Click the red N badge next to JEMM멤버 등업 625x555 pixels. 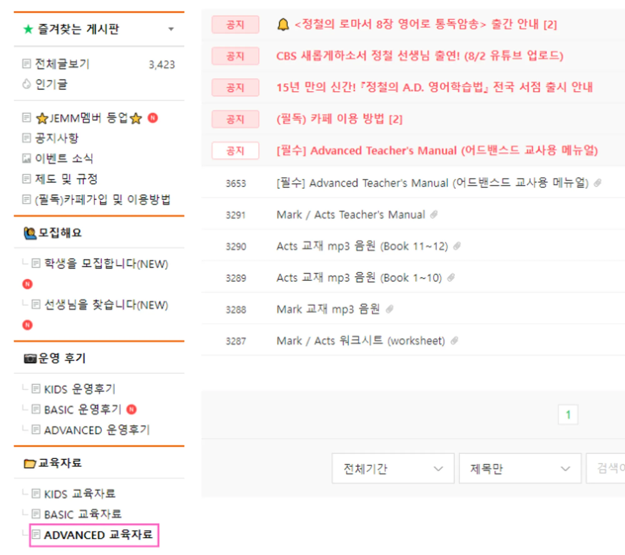click(153, 118)
